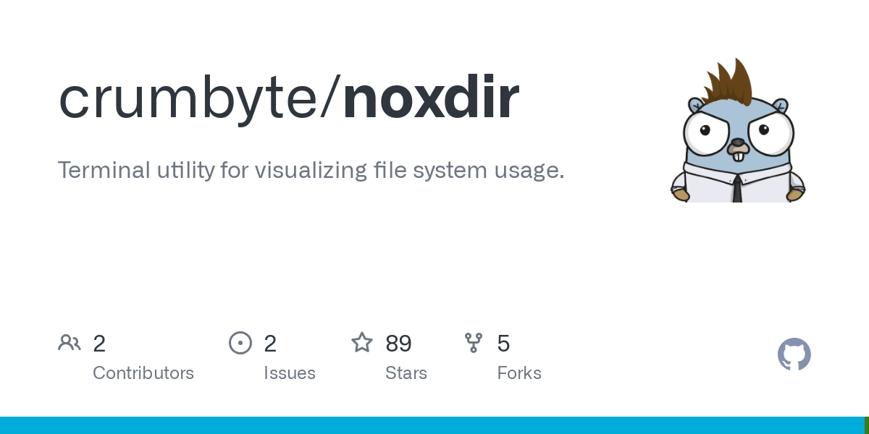Click the Forks branch icon
This screenshot has width=869, height=434.
tap(474, 343)
